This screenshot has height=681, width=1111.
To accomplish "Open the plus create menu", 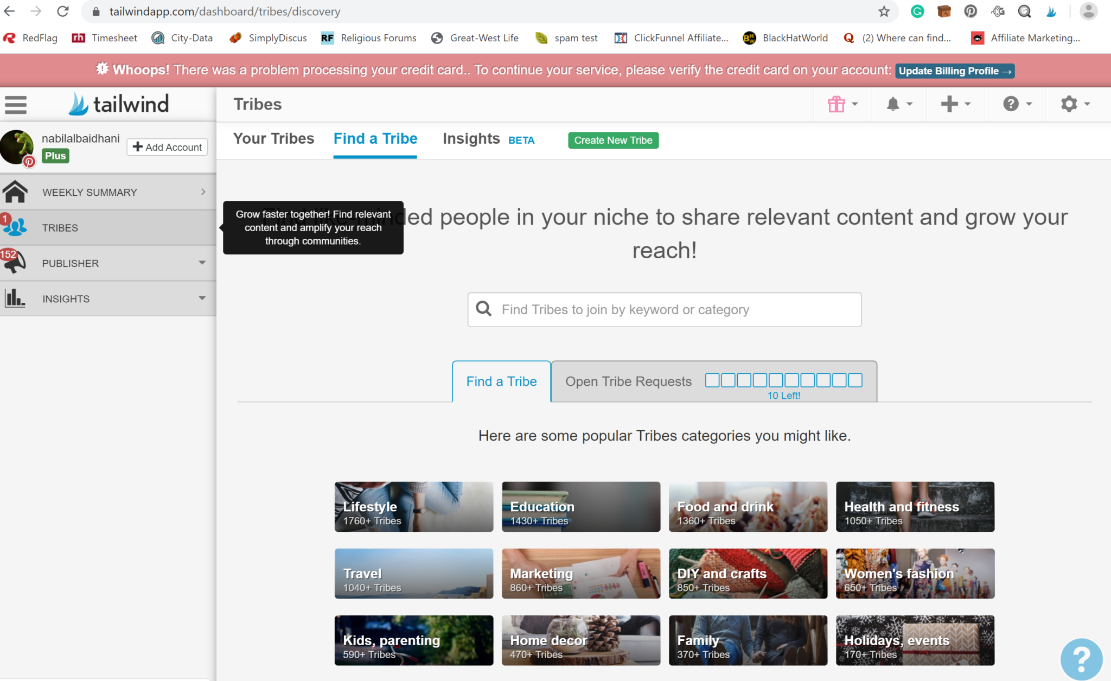I will click(x=955, y=104).
